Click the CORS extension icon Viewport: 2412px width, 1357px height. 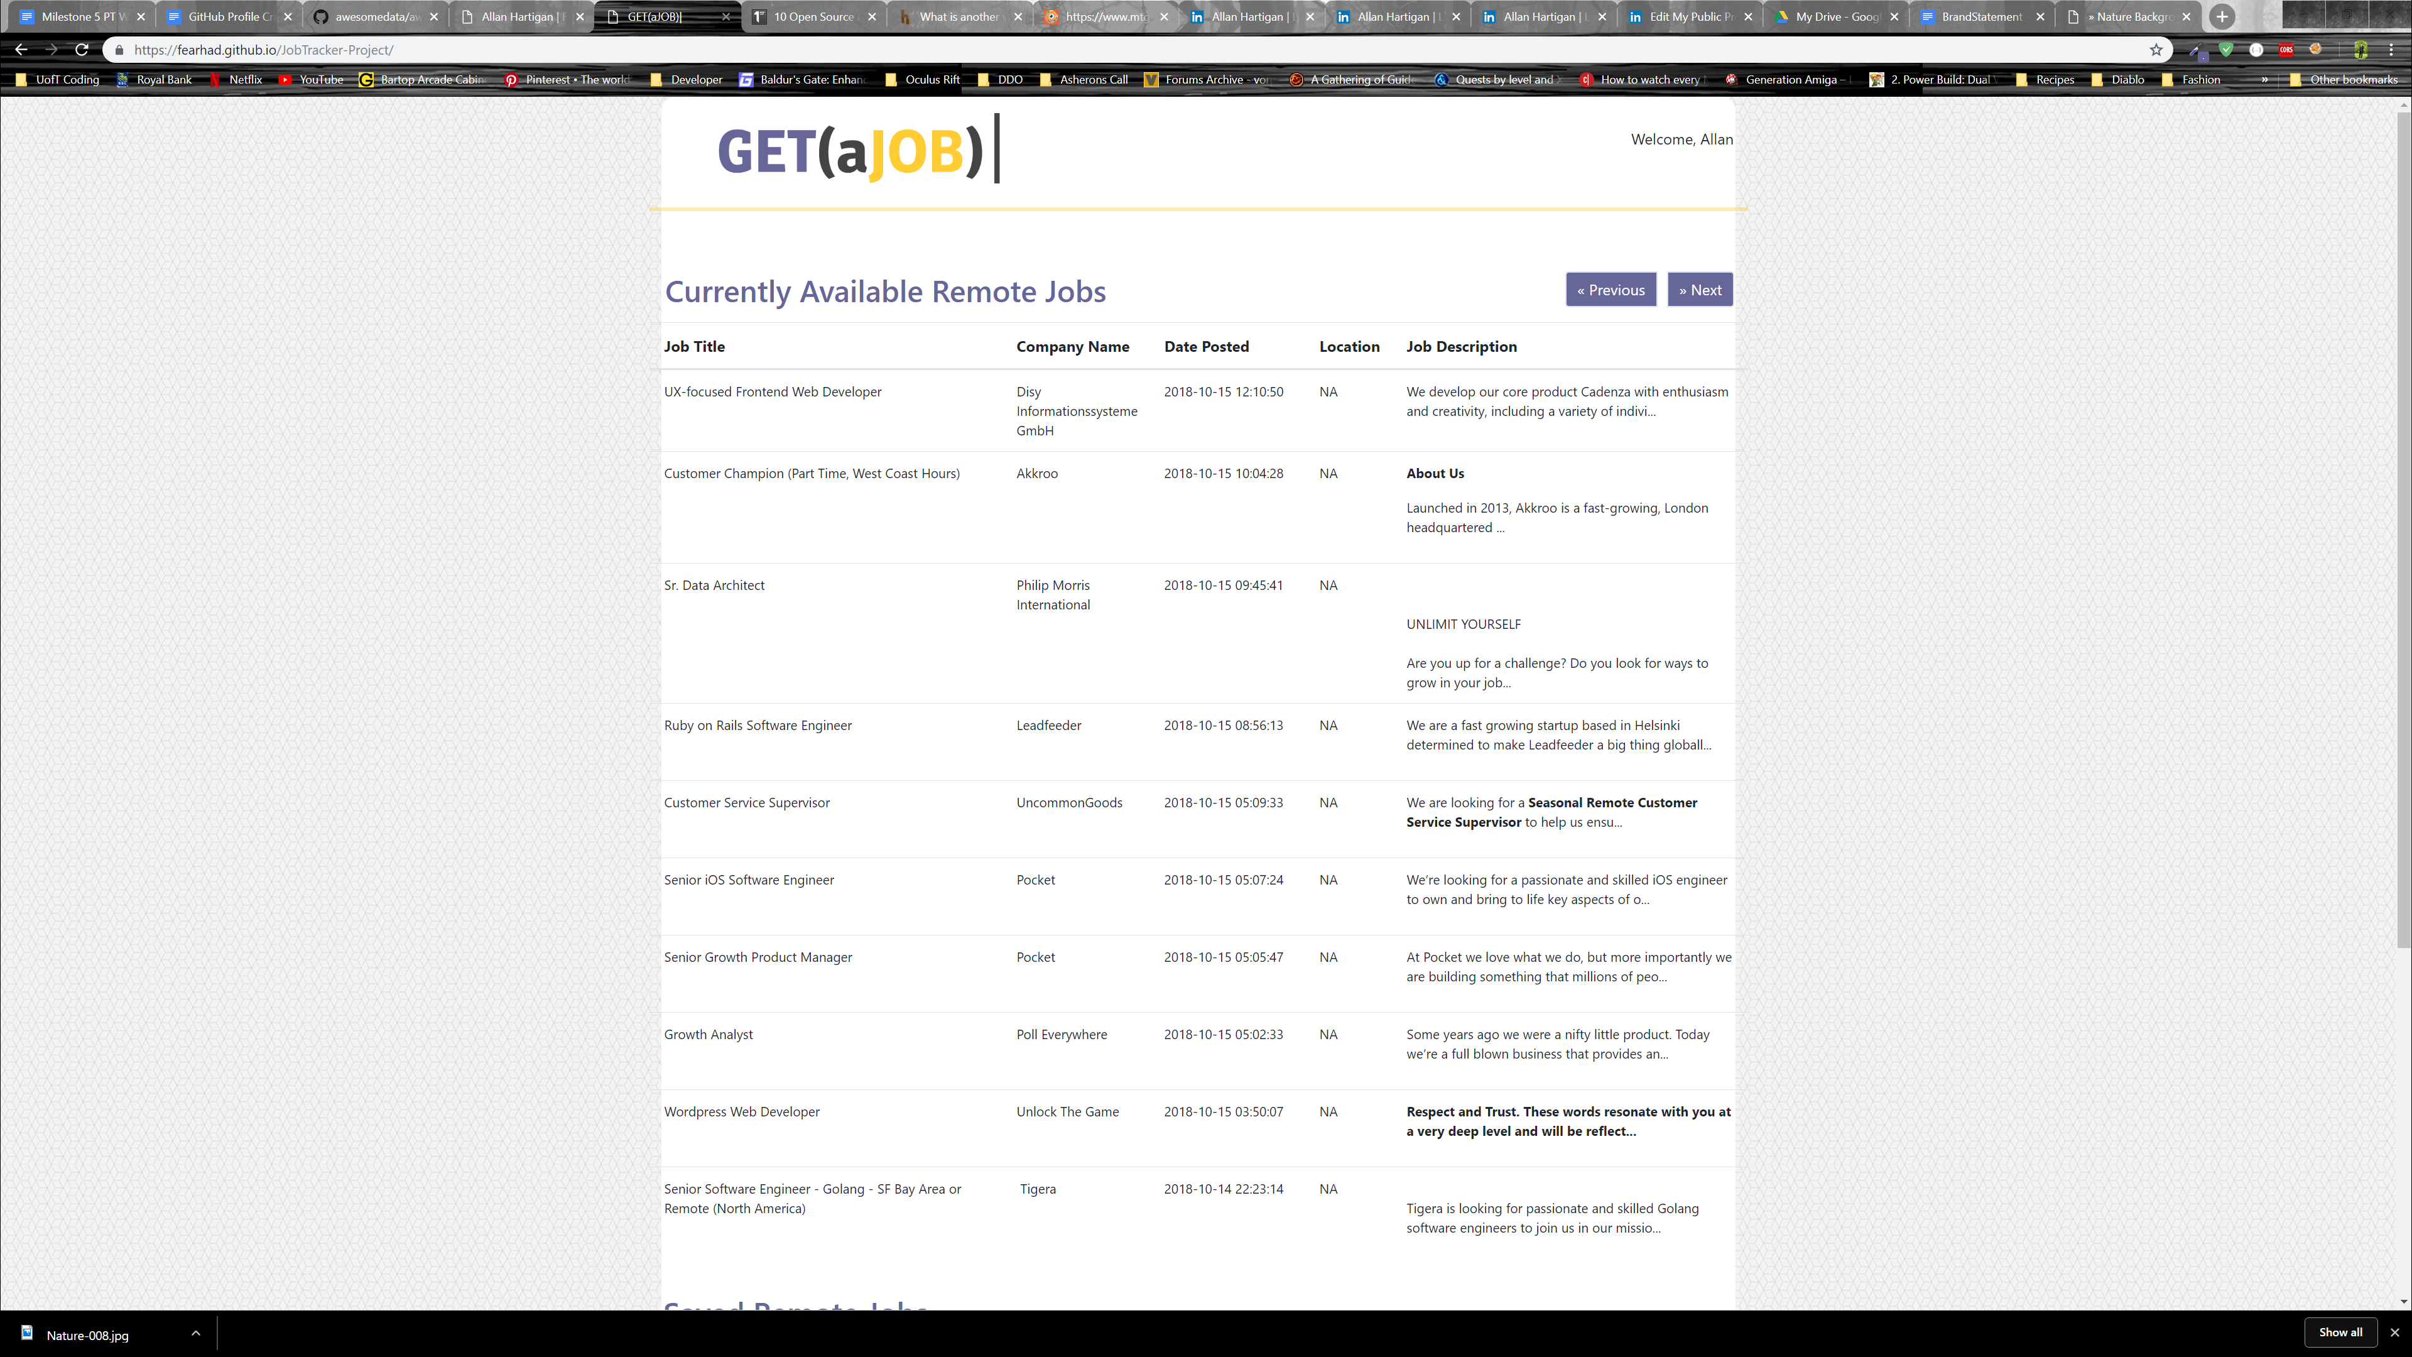(x=2286, y=50)
